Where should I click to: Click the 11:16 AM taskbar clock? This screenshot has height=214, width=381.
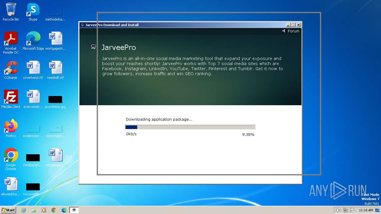point(366,210)
